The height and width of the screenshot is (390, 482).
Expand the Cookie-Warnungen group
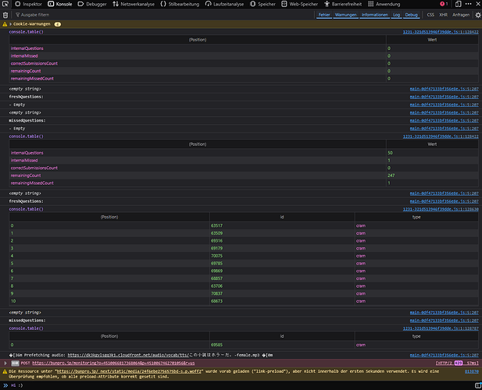pyautogui.click(x=10, y=24)
